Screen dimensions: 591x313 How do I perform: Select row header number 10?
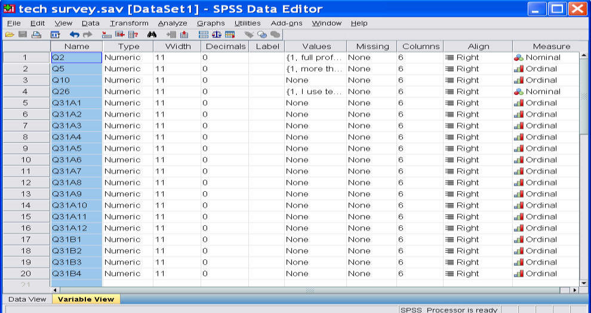coord(26,159)
